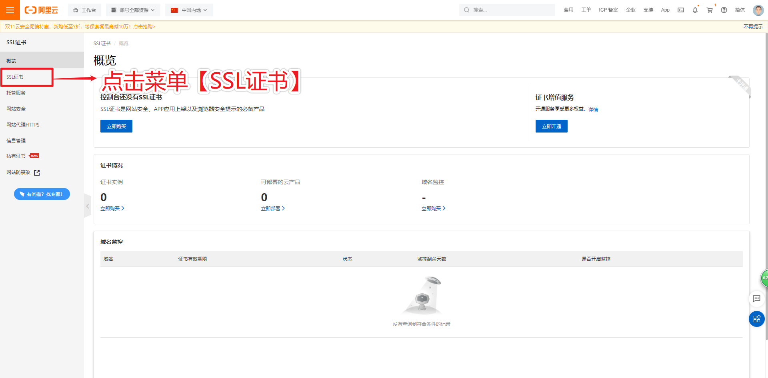The width and height of the screenshot is (768, 378).
Task: Open notifications bell
Action: (x=695, y=10)
